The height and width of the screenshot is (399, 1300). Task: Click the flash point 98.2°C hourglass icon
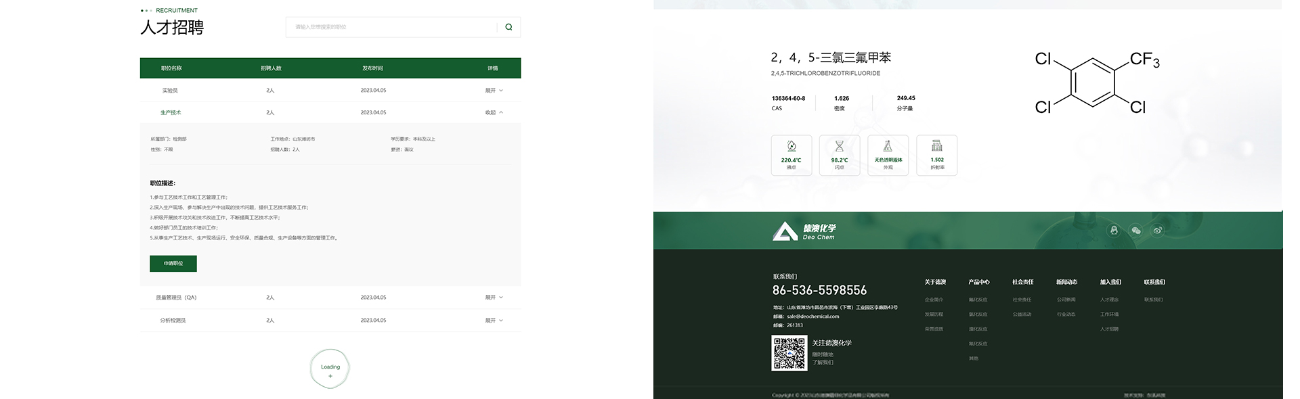tap(839, 147)
